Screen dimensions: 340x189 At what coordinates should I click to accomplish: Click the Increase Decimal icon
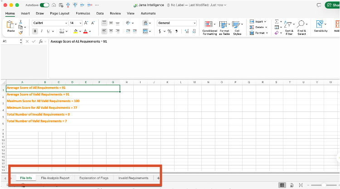tap(187, 31)
